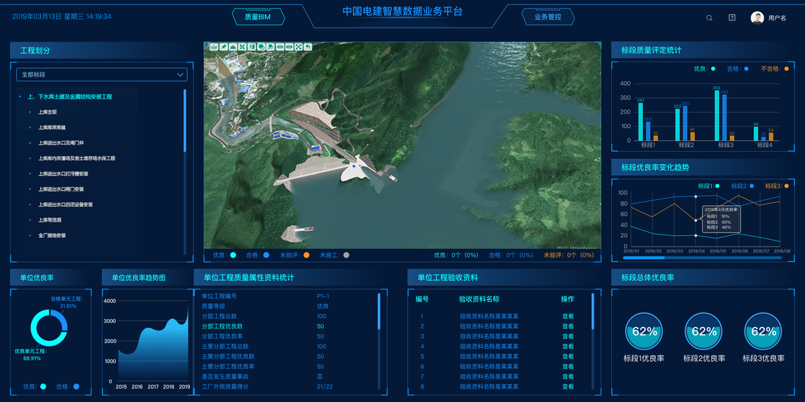
Task: Select the pushpin marker tool on map toolbar
Action: tap(223, 47)
